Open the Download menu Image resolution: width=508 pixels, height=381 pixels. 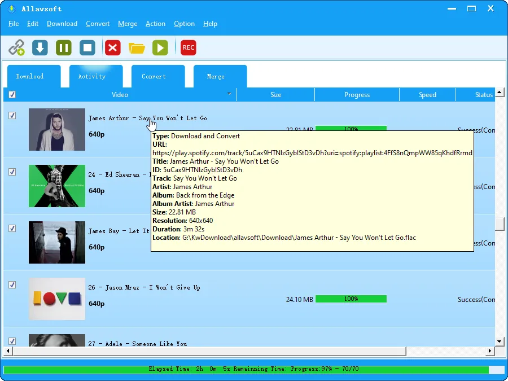pos(62,24)
